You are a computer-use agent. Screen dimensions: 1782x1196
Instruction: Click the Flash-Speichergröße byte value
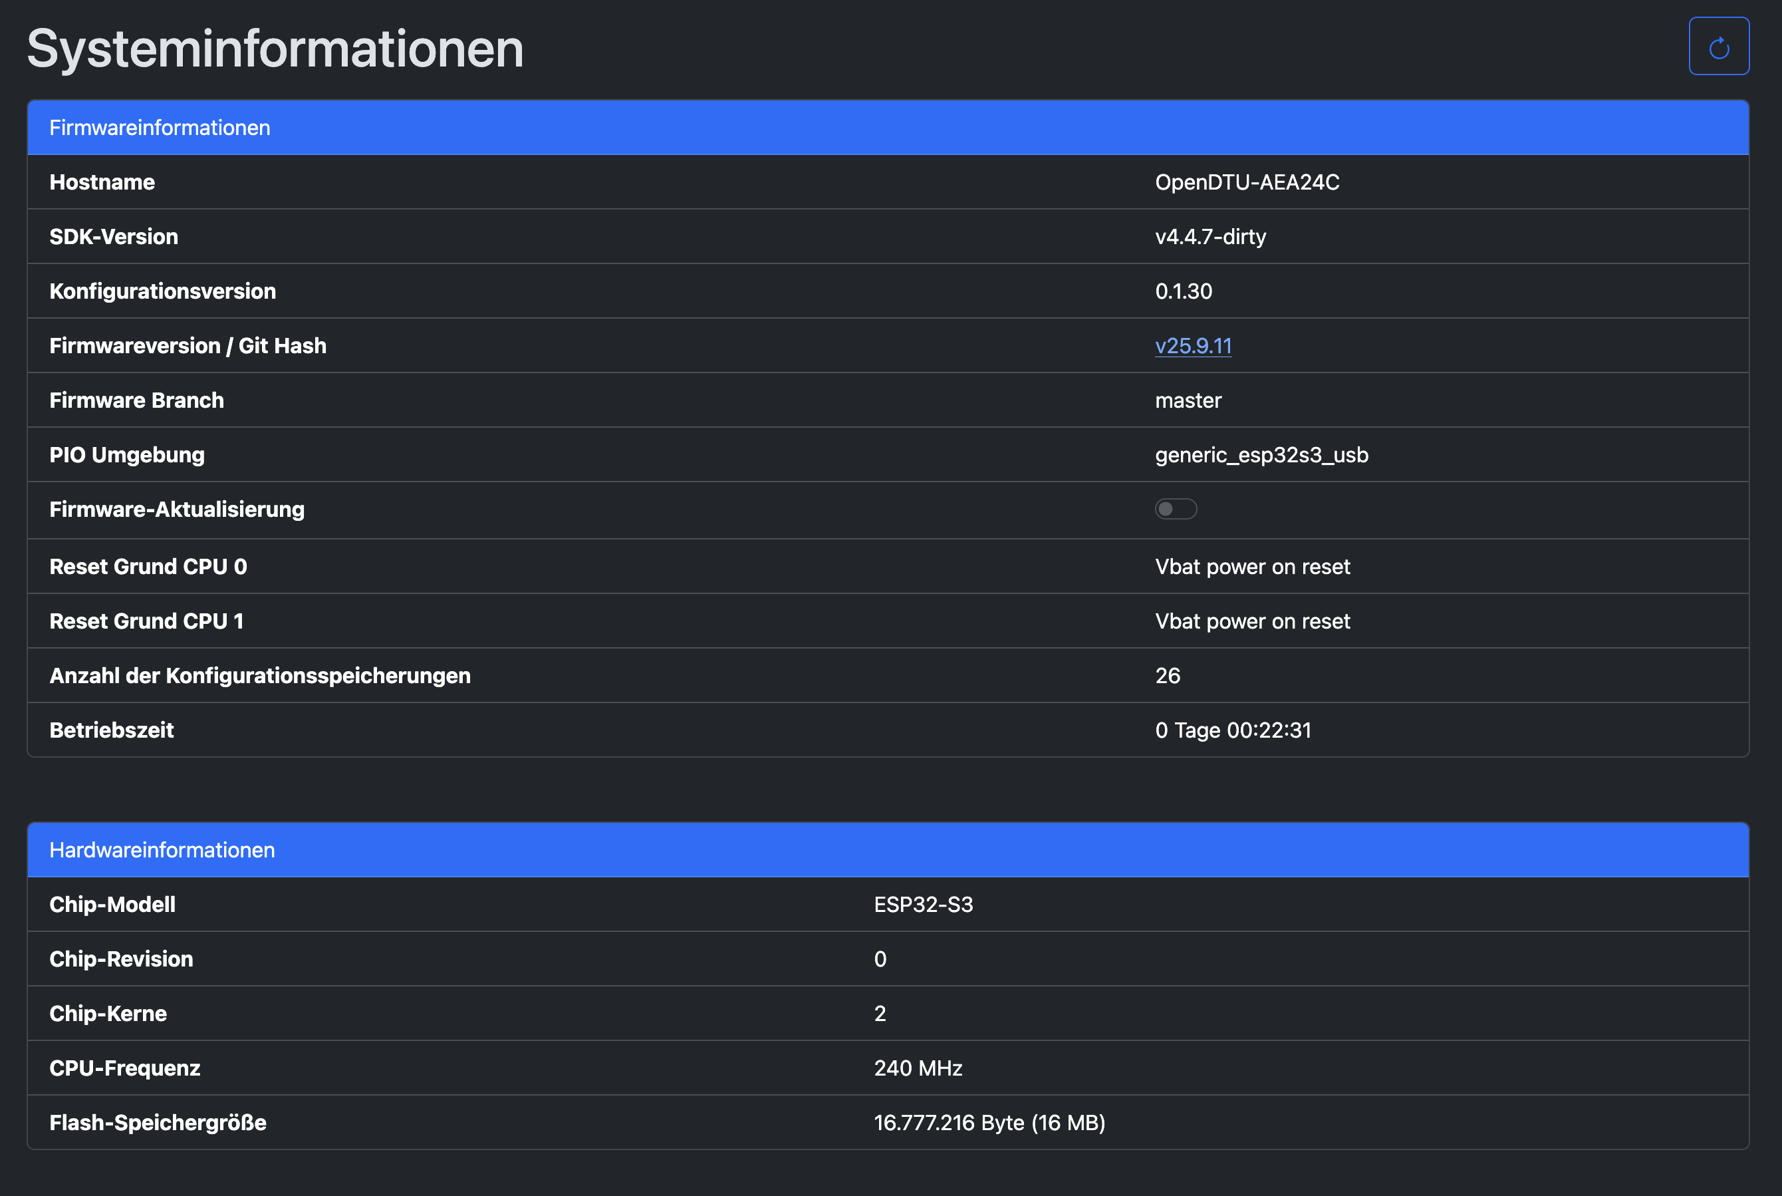(x=988, y=1123)
